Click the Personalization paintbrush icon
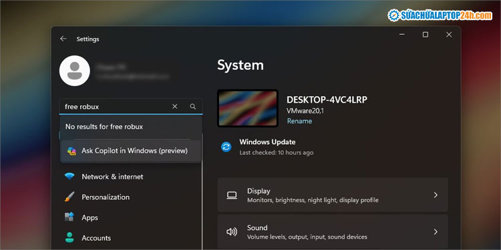 (x=69, y=197)
